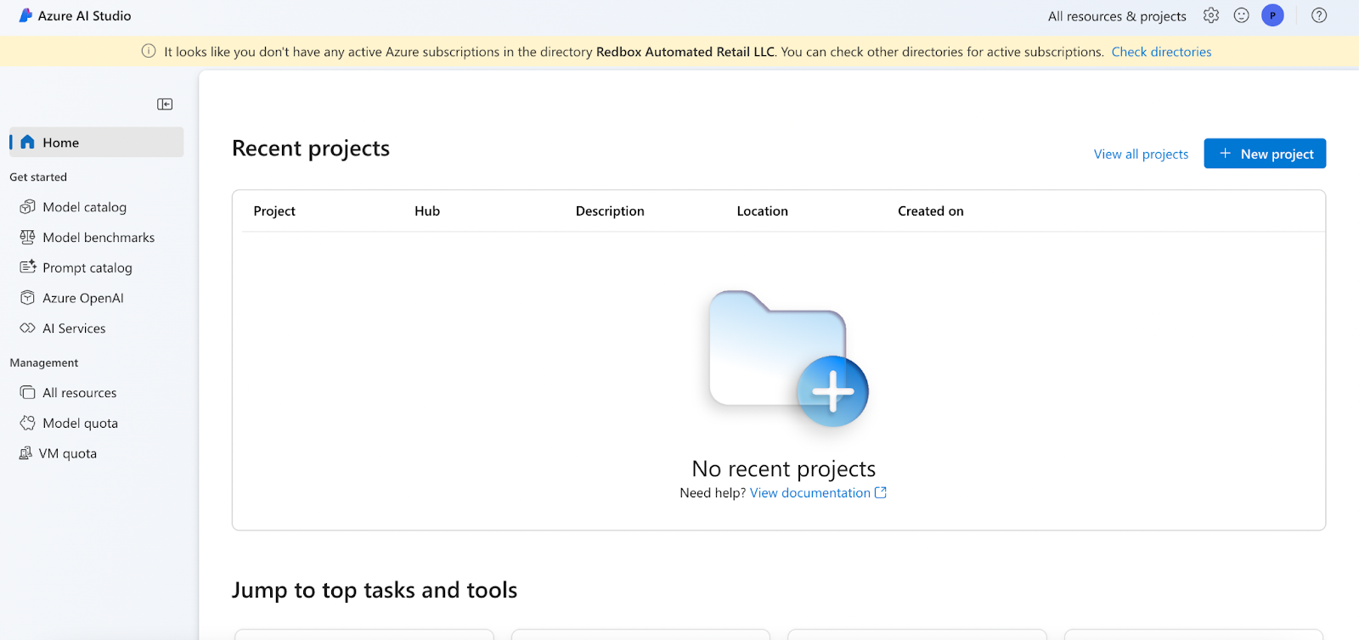The height and width of the screenshot is (640, 1359).
Task: Click the Project column header
Action: tap(274, 211)
